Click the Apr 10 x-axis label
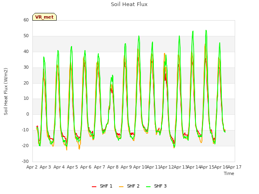Screen dimensions: 259x194 (140, 167)
